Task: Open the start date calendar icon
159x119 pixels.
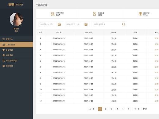Action: pos(59,24)
